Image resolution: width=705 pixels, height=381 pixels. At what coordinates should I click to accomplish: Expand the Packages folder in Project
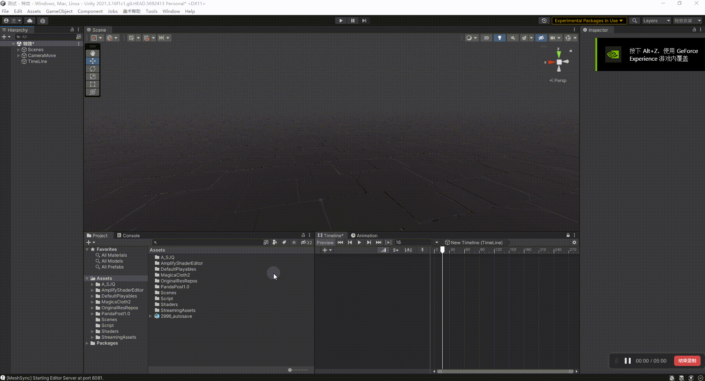pyautogui.click(x=87, y=343)
